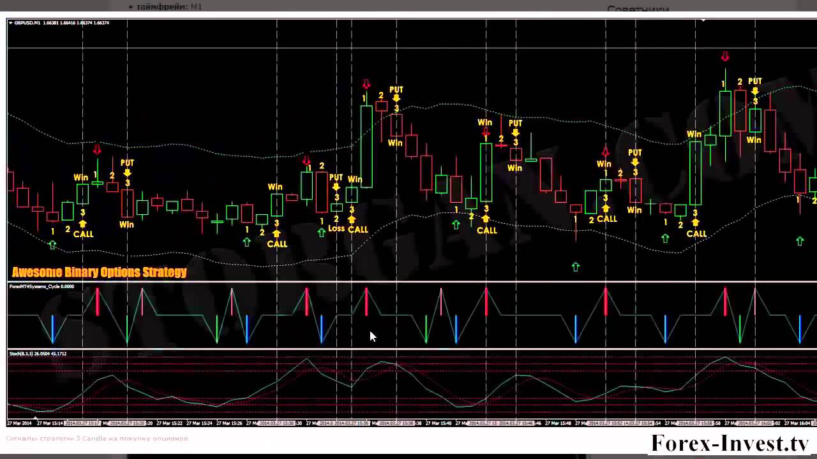Click the '27 Mar 2014' time axis label
The image size is (817, 459).
coord(19,423)
